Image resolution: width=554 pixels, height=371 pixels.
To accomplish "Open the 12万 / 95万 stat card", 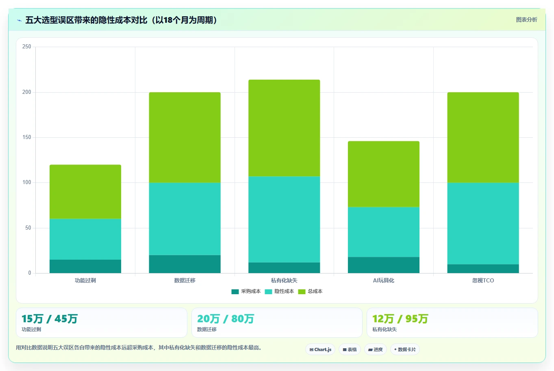I will [x=452, y=323].
